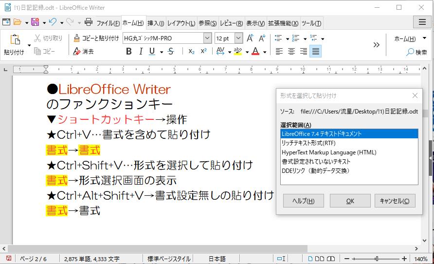434x264 pixels.
Task: Select リッチテキスト形式(RTF) list entry
Action: pyautogui.click(x=349, y=143)
